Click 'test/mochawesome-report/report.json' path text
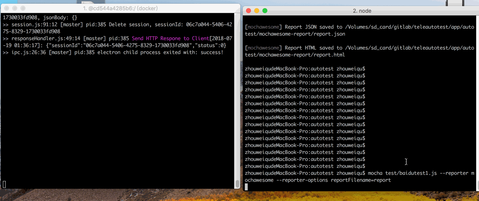Screen dimensions: 479x201 coord(295,34)
